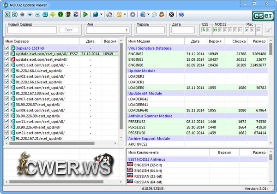Image resolution: width=277 pixels, height=194 pixels.
Task: Open dropdown arrow next to globe icon
Action: (x=101, y=14)
